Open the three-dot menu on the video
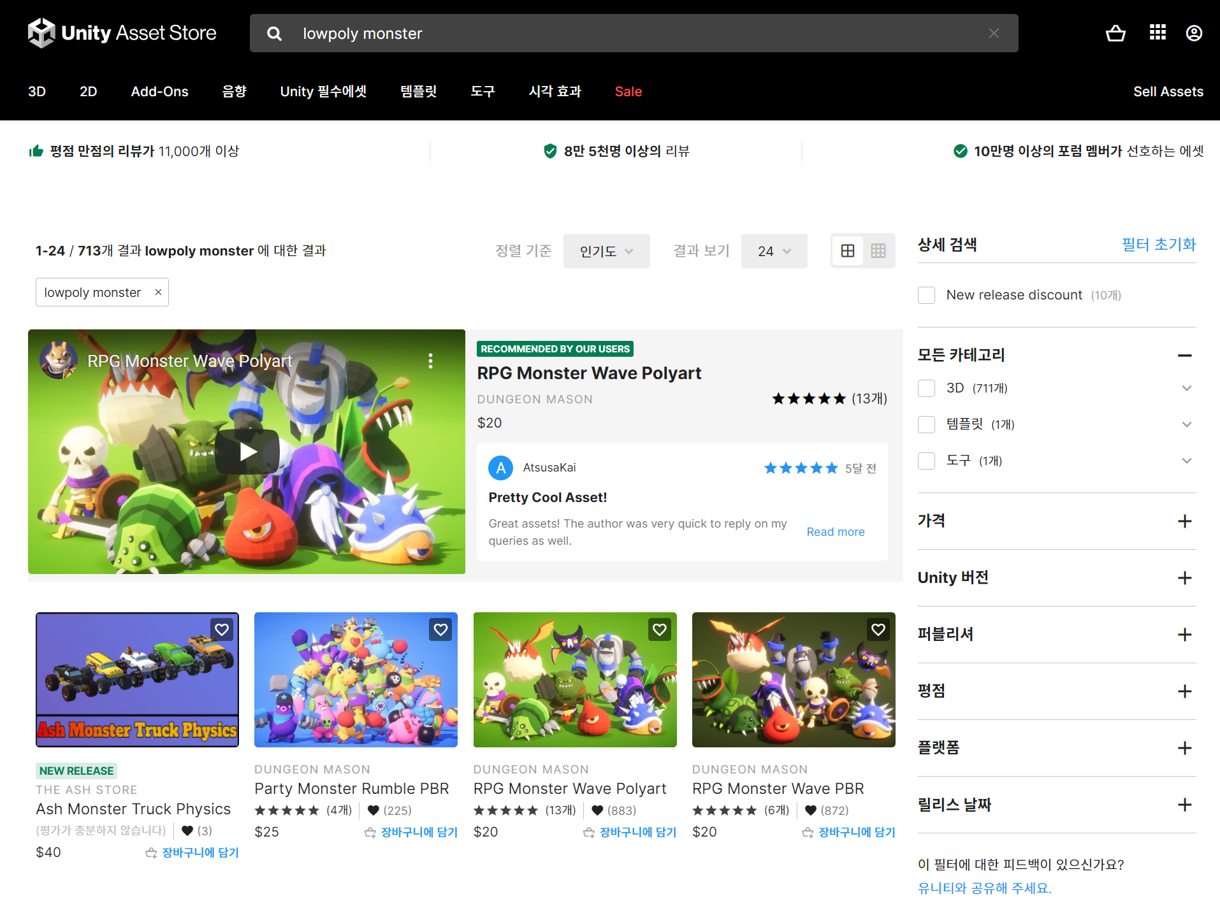Image resolution: width=1220 pixels, height=906 pixels. tap(431, 361)
